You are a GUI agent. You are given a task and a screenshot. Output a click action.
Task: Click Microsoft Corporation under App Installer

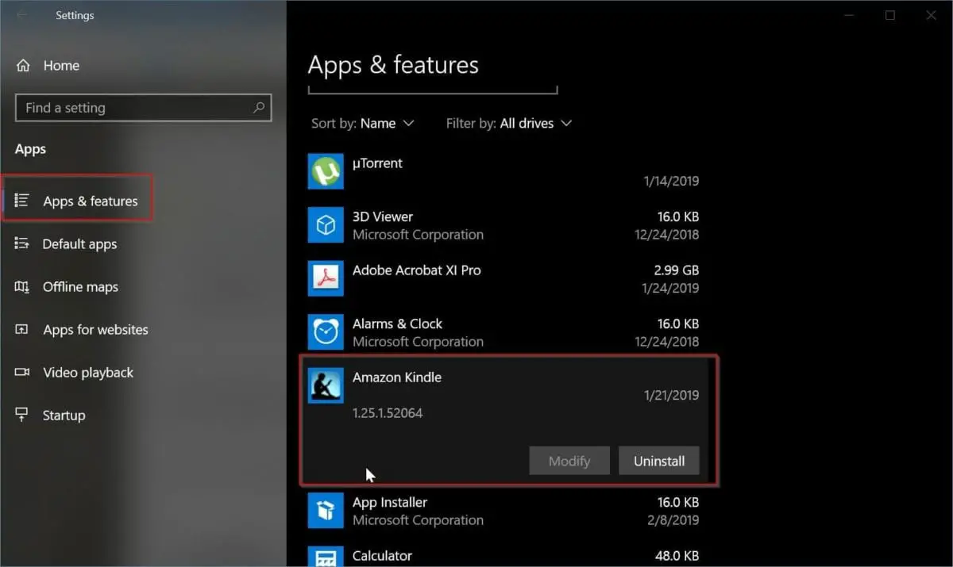[418, 520]
